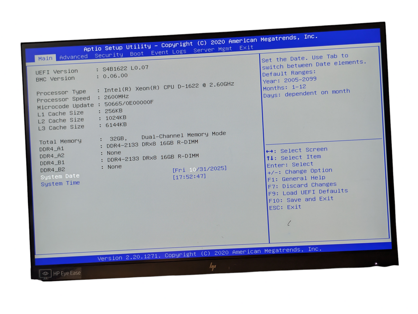This screenshot has height=314, width=418.
Task: Click the +/-: Change Option hint
Action: (300, 171)
